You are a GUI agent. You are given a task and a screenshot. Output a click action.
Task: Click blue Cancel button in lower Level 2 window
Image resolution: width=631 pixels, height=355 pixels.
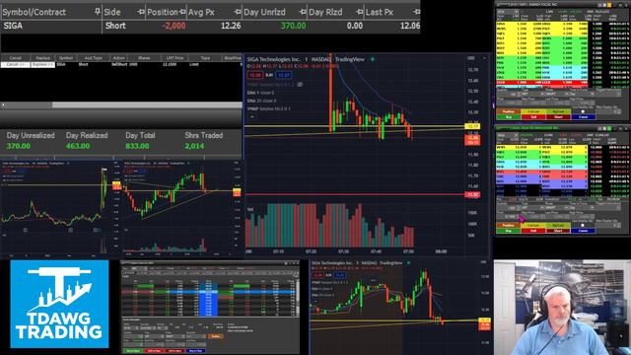(583, 231)
